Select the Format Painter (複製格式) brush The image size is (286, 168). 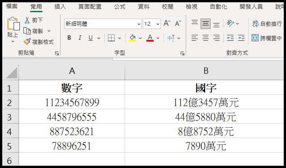click(27, 42)
